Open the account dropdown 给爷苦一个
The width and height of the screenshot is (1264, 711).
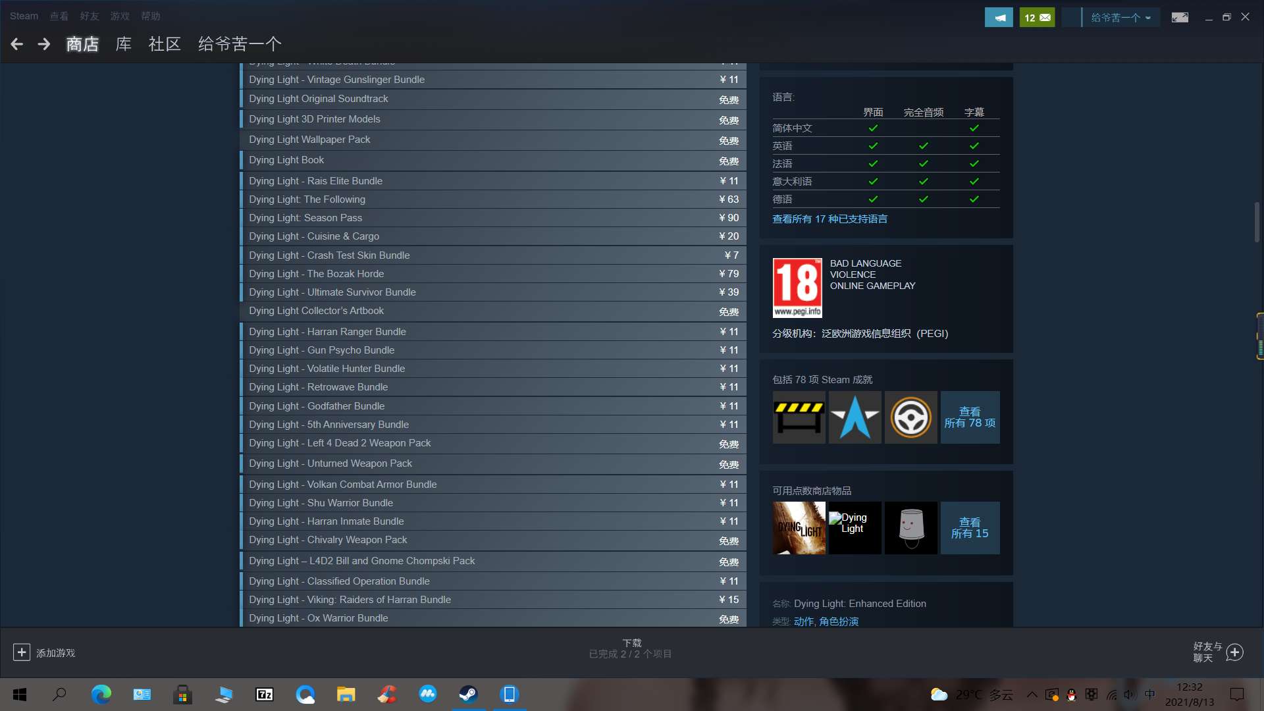1120,18
